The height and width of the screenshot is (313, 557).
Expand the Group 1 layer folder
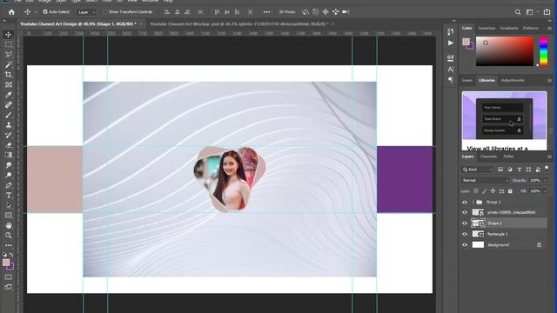[473, 202]
